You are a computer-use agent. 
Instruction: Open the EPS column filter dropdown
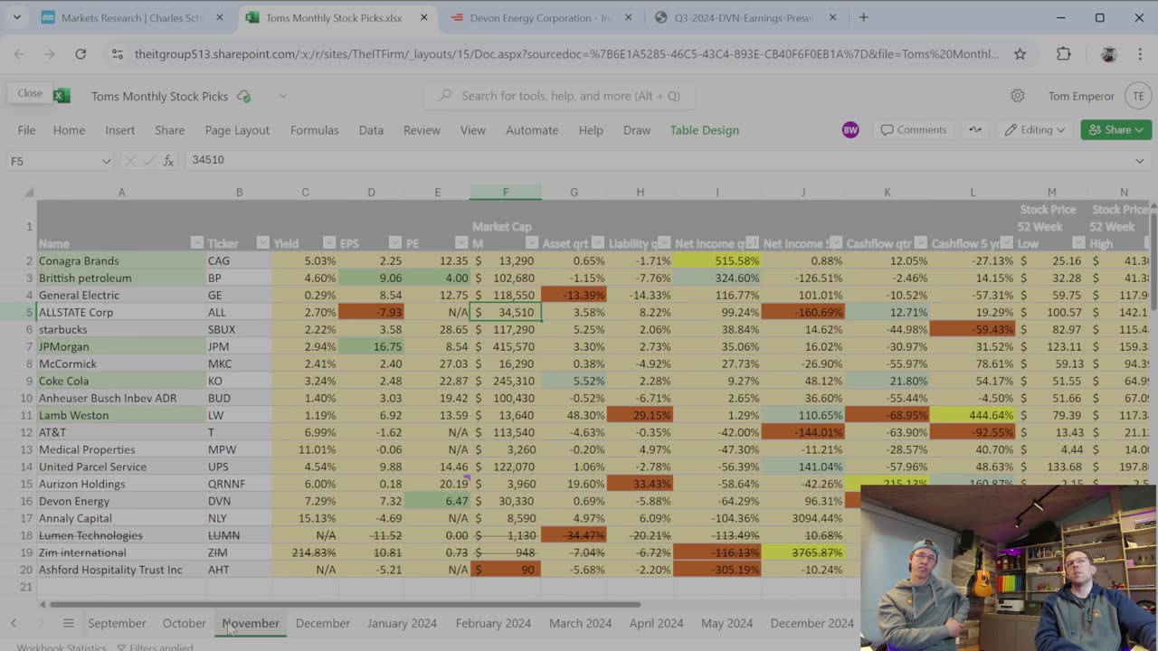click(x=394, y=243)
